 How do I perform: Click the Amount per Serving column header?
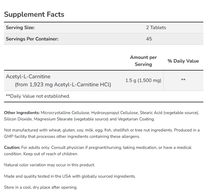point(143,61)
